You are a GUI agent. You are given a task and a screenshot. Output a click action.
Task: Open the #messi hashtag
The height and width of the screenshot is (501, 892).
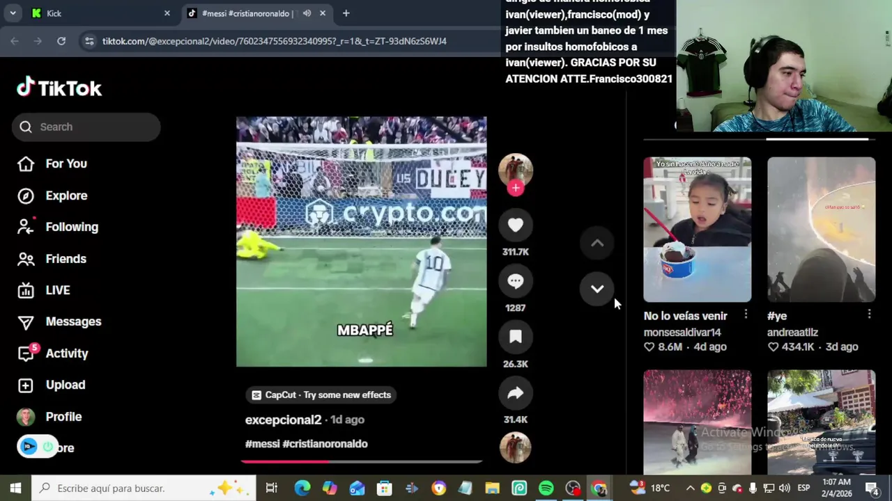[x=262, y=444]
